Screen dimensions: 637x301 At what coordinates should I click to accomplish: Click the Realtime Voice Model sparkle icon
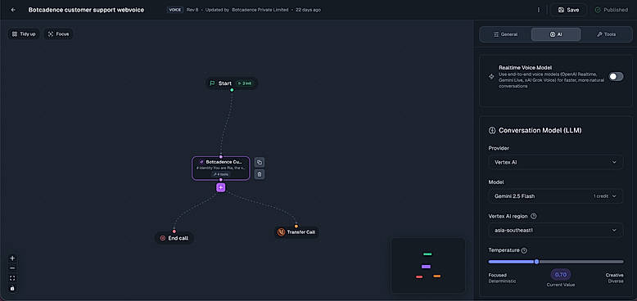491,76
